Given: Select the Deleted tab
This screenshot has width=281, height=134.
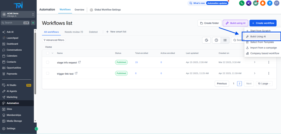Looking at the screenshot, I should pyautogui.click(x=93, y=32).
